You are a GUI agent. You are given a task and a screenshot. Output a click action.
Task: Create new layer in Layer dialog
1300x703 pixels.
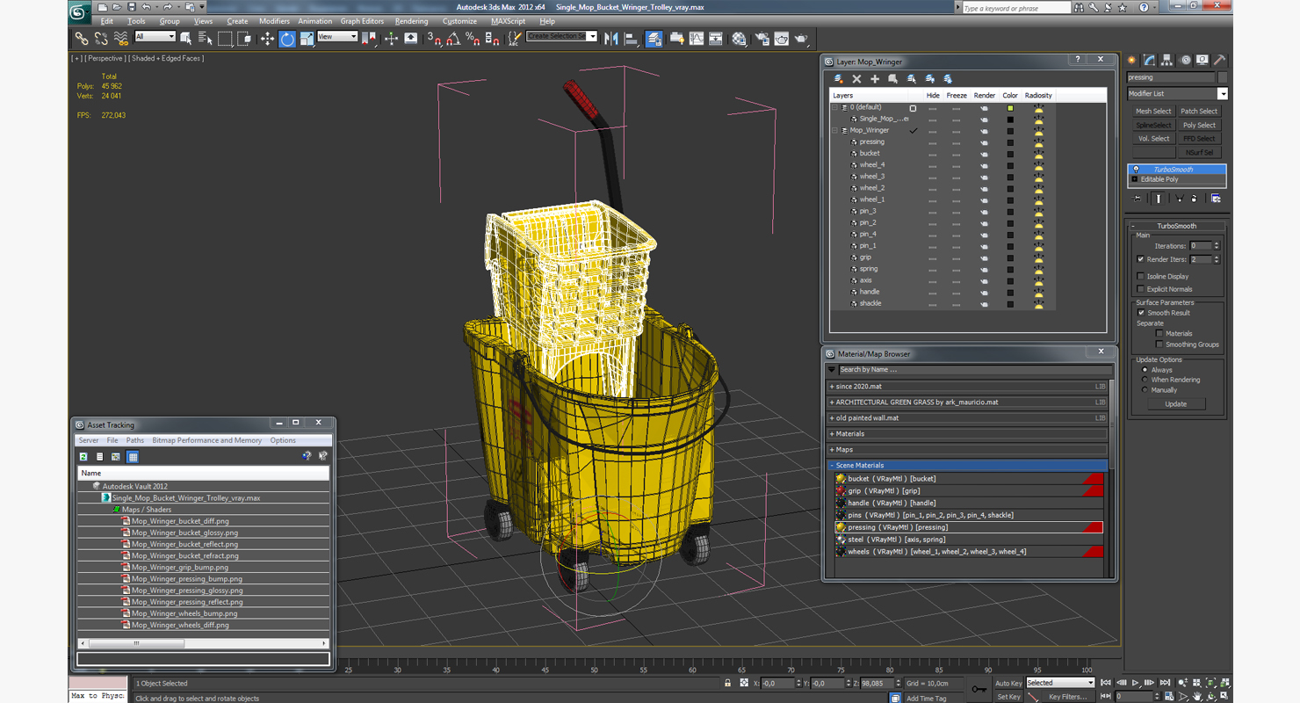click(838, 79)
